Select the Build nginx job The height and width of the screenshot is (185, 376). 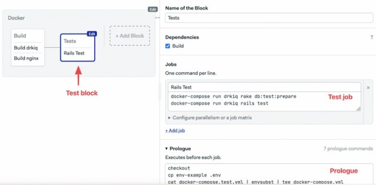click(x=26, y=58)
